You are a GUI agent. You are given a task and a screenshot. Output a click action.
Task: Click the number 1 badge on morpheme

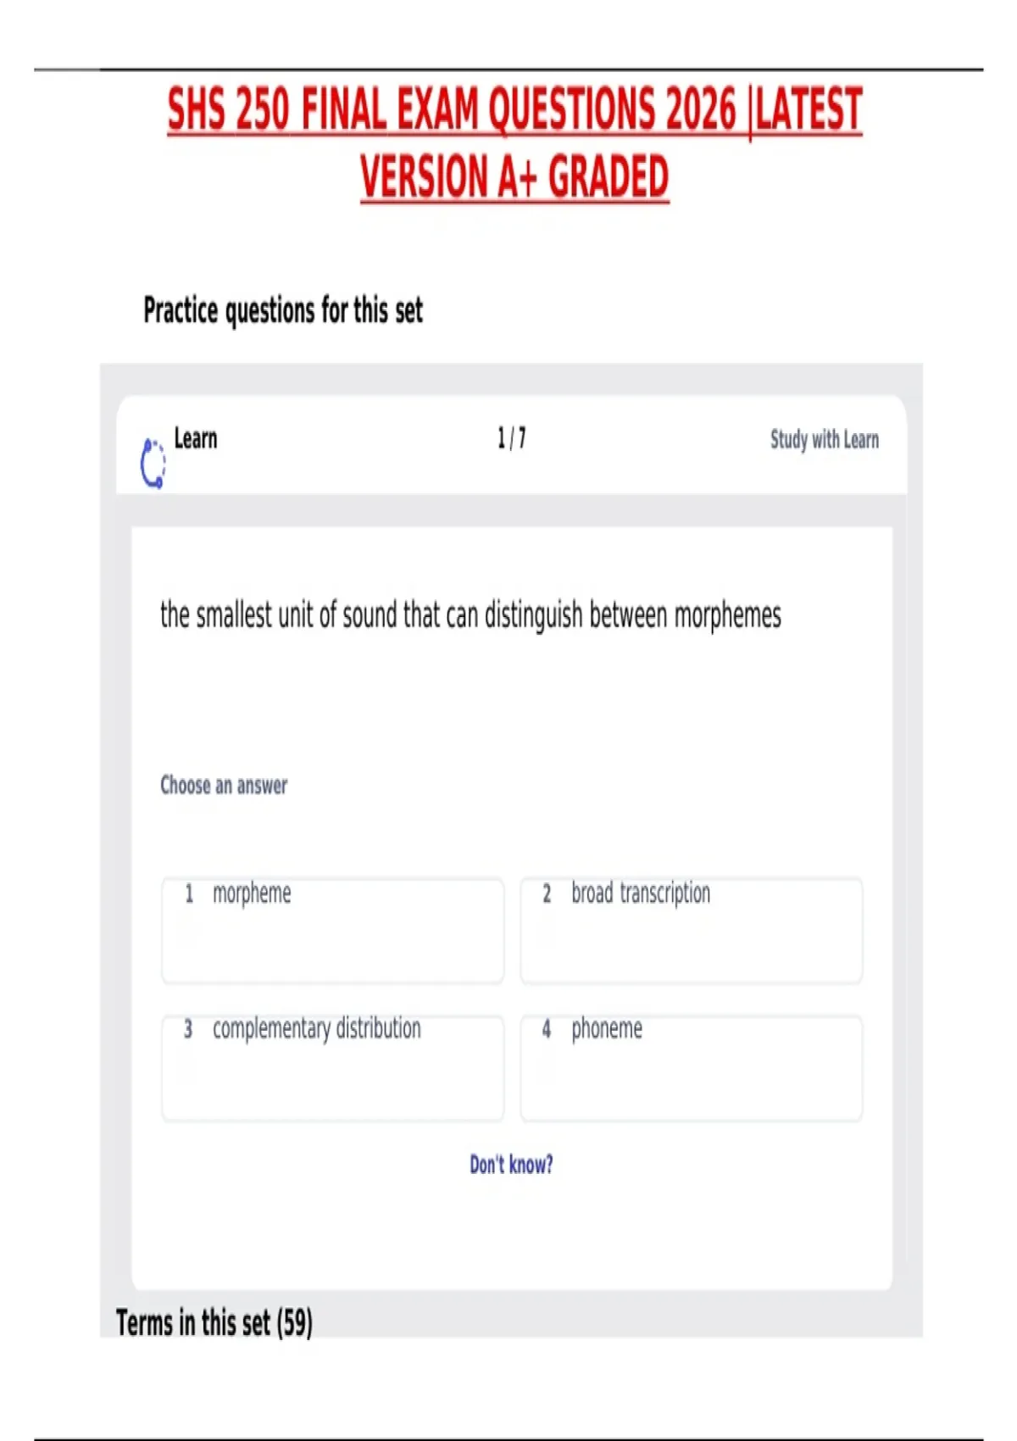189,893
